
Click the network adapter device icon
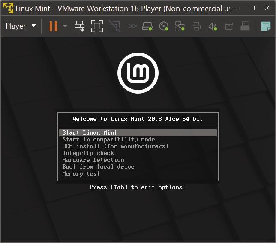click(180, 26)
